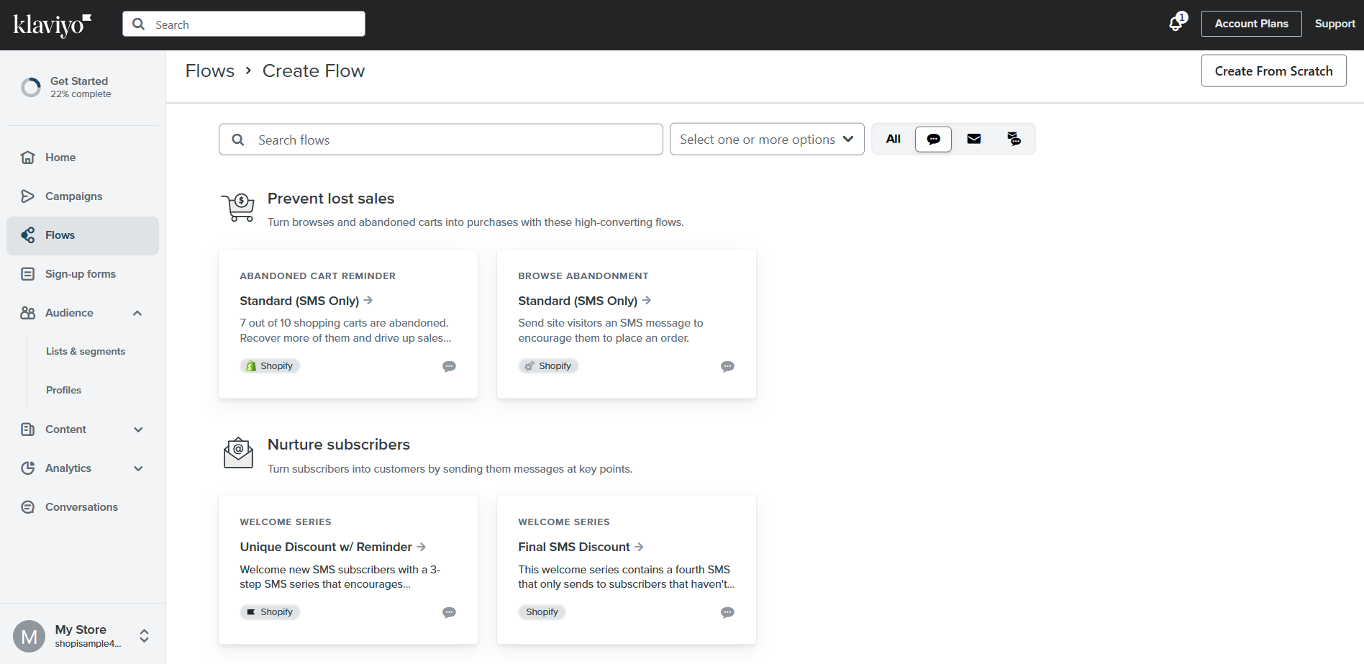This screenshot has height=664, width=1364.
Task: Click SMS bubble icon on Browse Abandonment card
Action: click(x=727, y=366)
